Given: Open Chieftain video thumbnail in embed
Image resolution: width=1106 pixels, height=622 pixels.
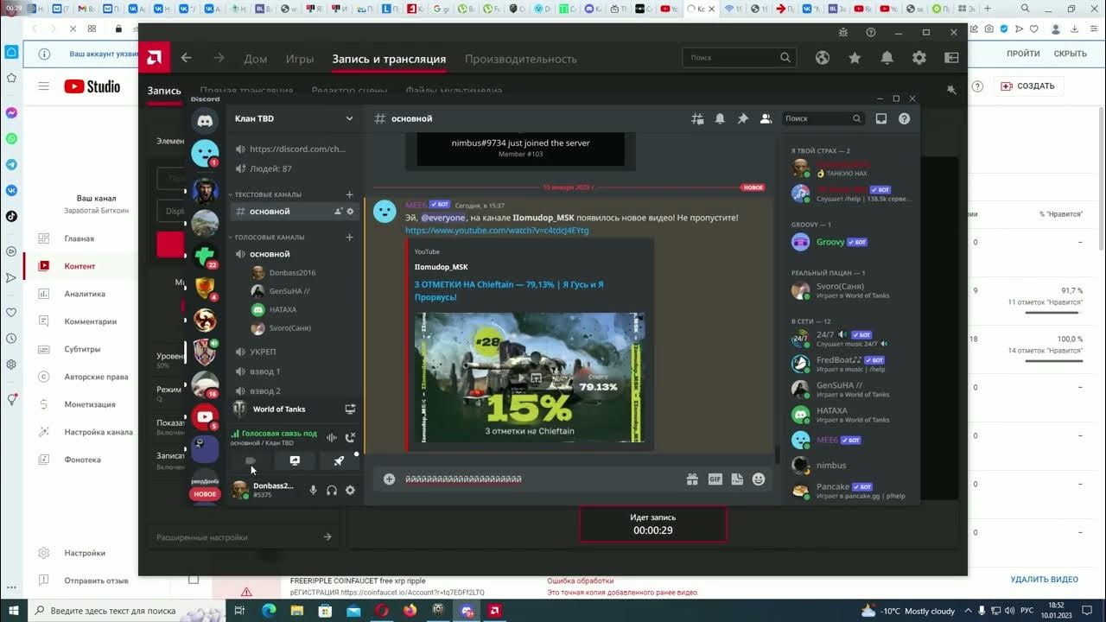Looking at the screenshot, I should point(529,377).
